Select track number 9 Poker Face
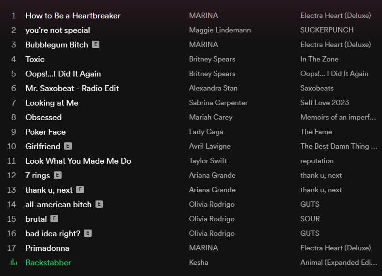Viewport: 382px width, 276px height. (x=46, y=132)
